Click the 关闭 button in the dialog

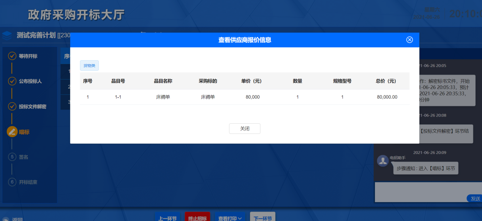click(x=245, y=129)
